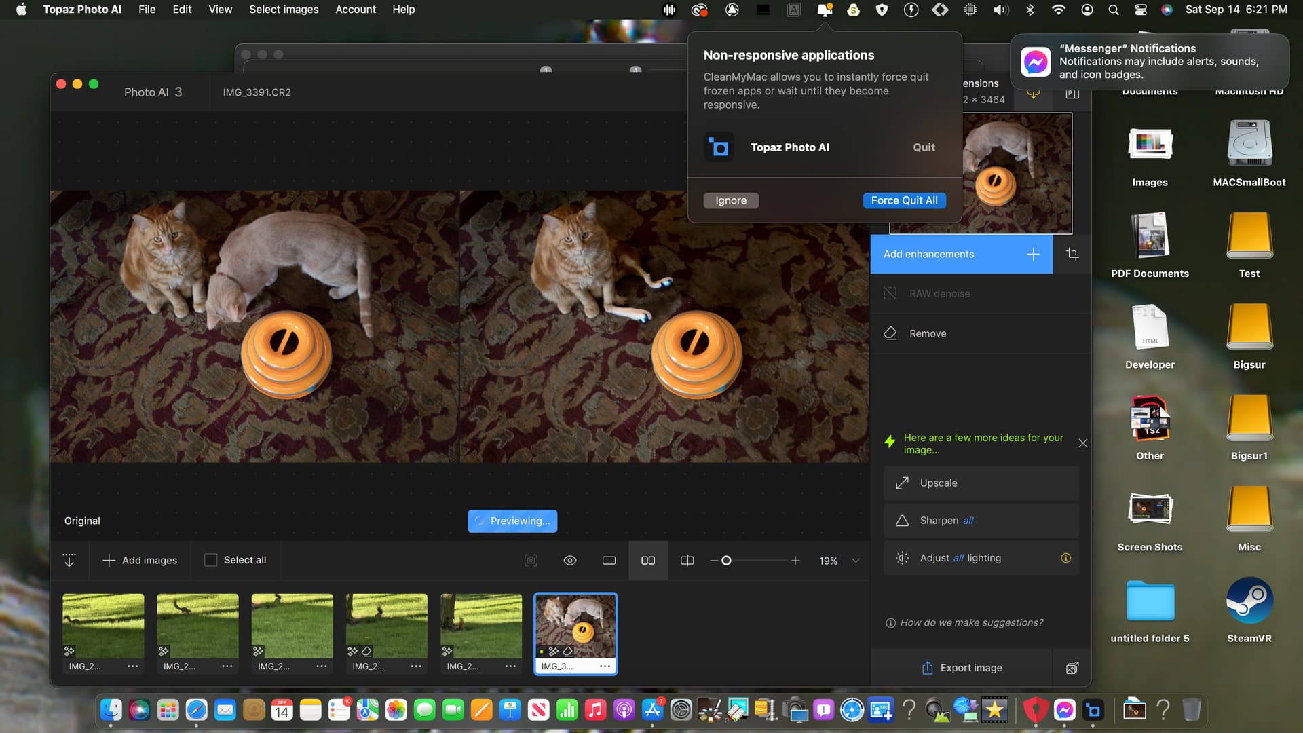Activate side-by-side comparison view
Screen dimensions: 1303x733
coord(648,561)
